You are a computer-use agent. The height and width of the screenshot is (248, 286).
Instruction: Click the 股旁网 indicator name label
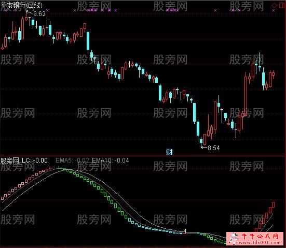[x=10, y=161]
